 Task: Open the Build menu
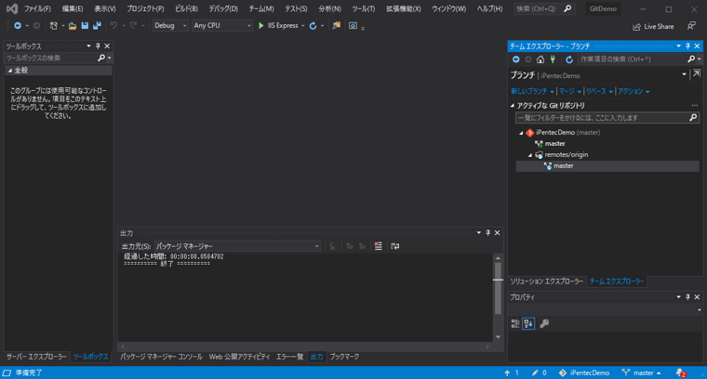(186, 9)
